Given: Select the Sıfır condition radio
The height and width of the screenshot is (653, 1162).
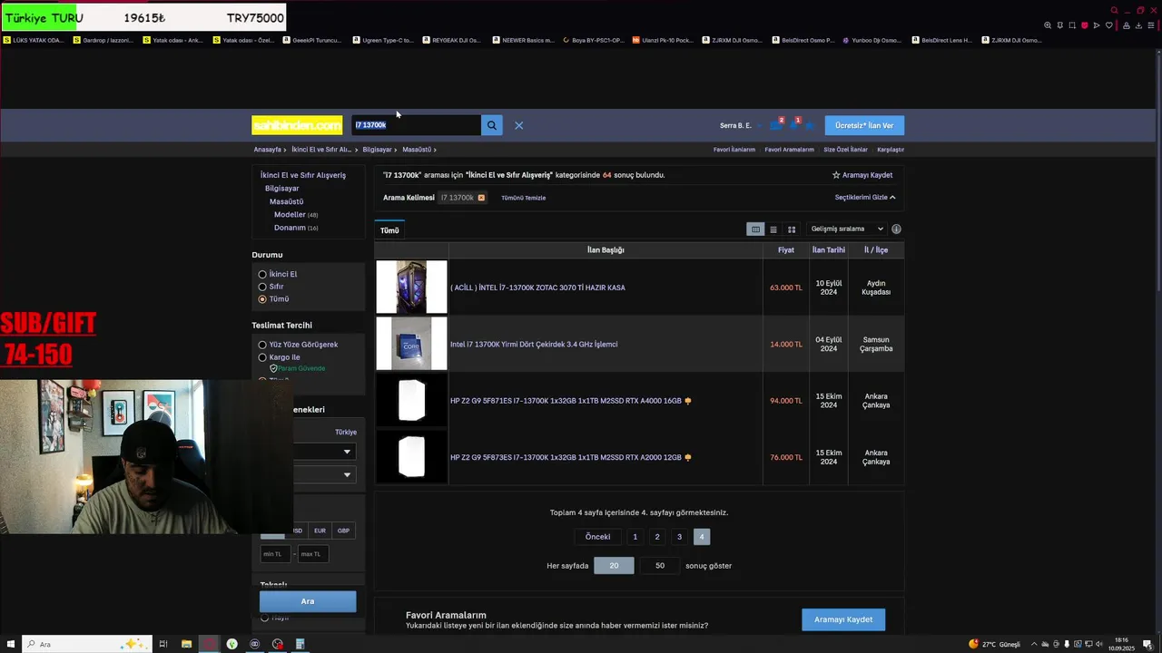Looking at the screenshot, I should click(262, 287).
